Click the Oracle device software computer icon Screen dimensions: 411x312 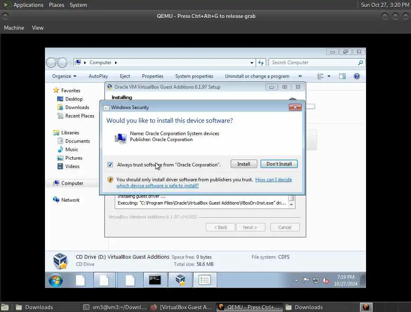pyautogui.click(x=120, y=138)
